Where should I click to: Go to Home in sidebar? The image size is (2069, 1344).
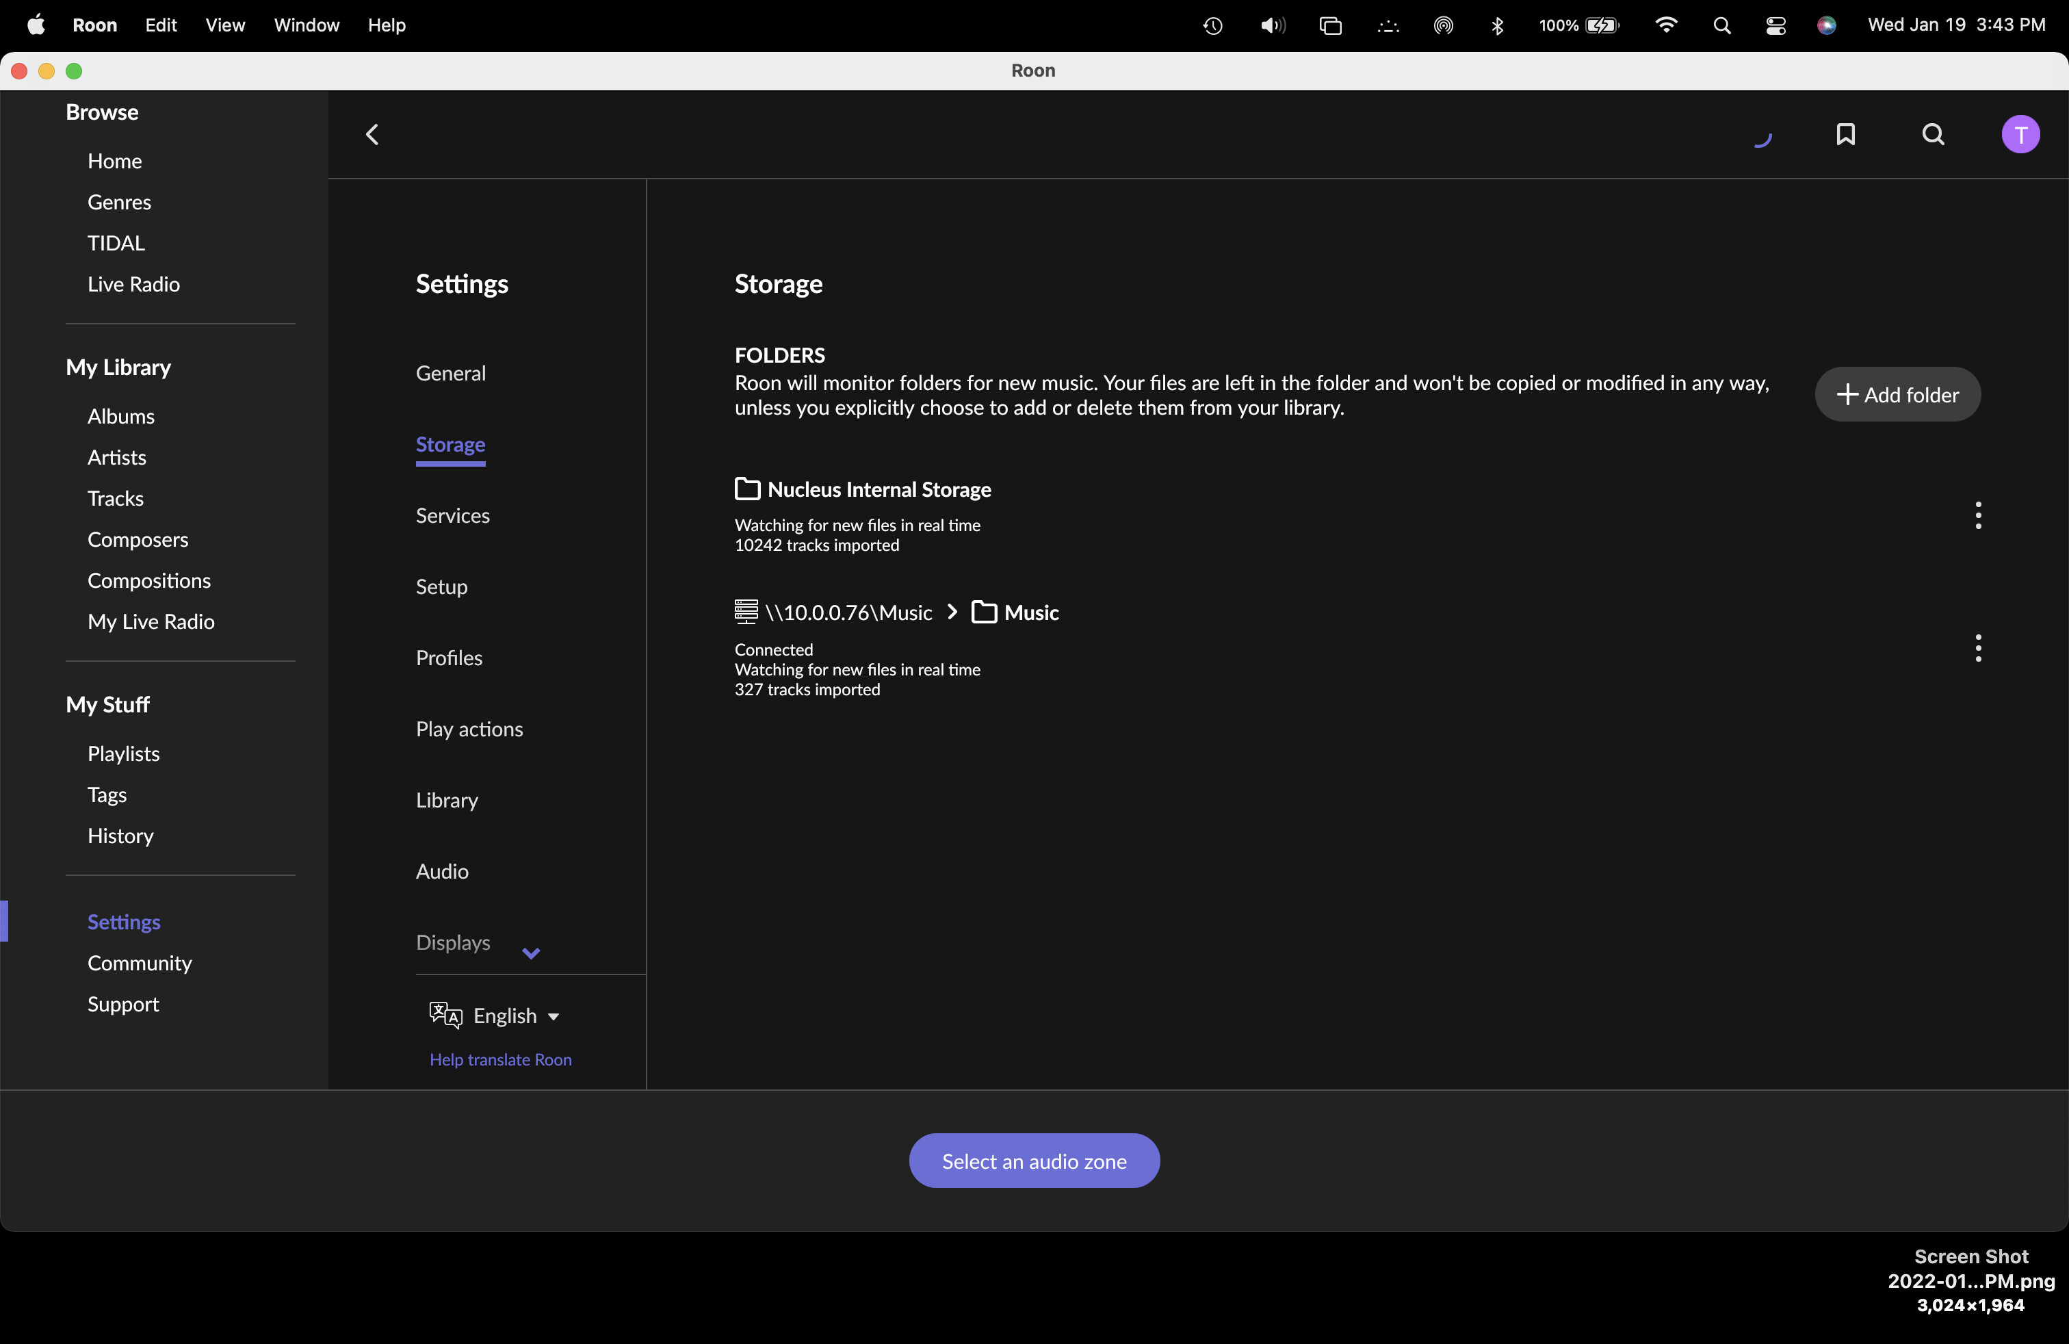[114, 161]
